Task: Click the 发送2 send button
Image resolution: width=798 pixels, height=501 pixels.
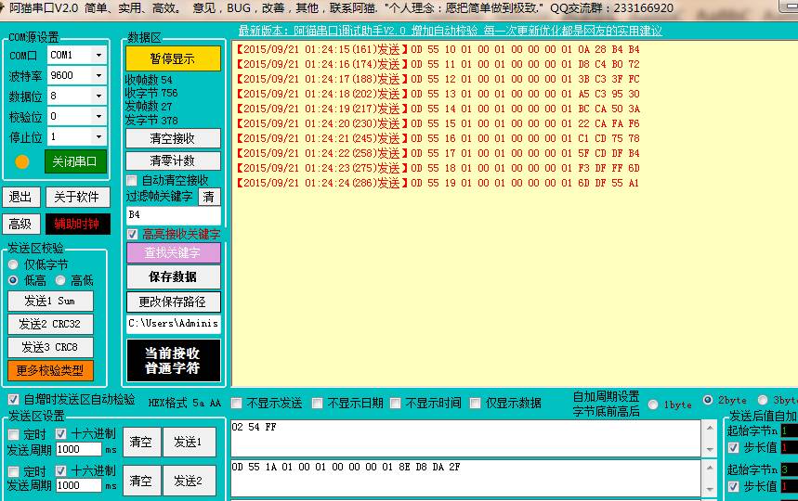Action: pyautogui.click(x=189, y=481)
